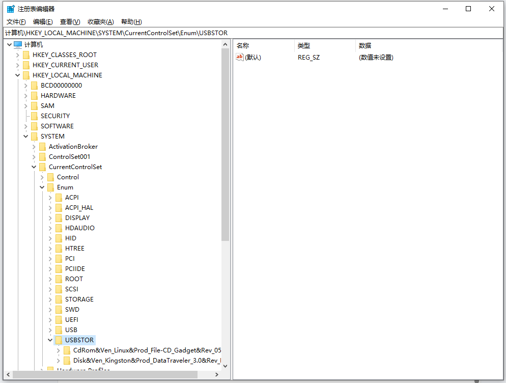The height and width of the screenshot is (383, 506).
Task: Click the CdRom&Ven_Linux folder icon
Action: tap(67, 350)
